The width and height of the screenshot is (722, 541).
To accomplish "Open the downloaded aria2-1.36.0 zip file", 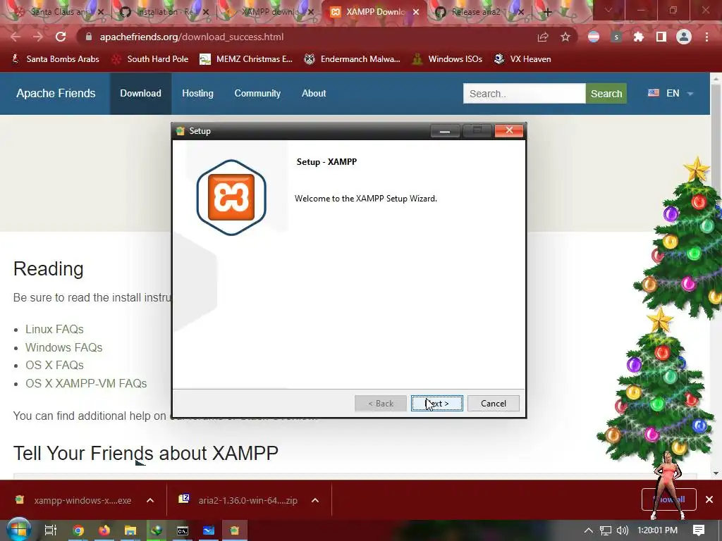I will (238, 500).
